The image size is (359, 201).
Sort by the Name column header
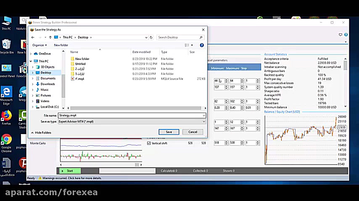click(74, 52)
